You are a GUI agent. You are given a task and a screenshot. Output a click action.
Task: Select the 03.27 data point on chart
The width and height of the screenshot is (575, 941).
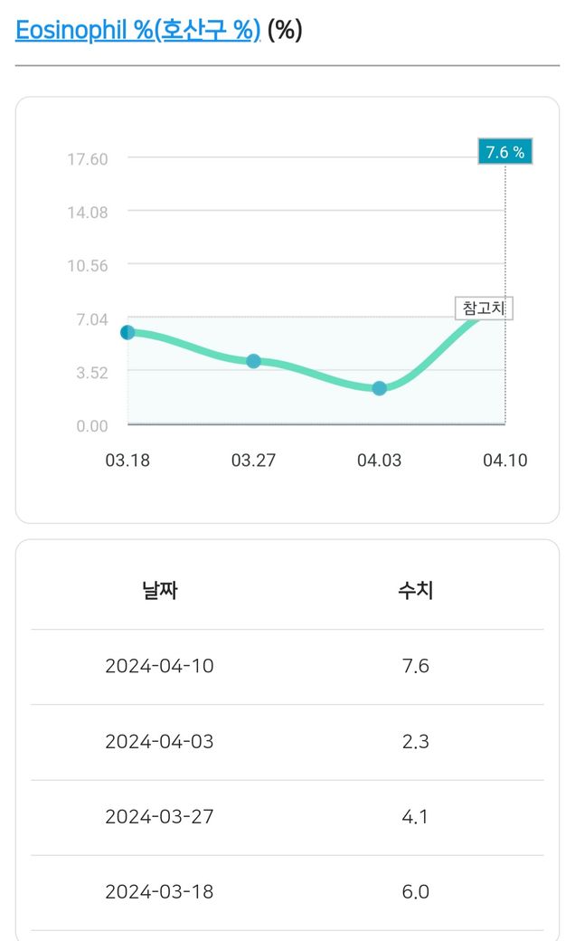[x=253, y=361]
